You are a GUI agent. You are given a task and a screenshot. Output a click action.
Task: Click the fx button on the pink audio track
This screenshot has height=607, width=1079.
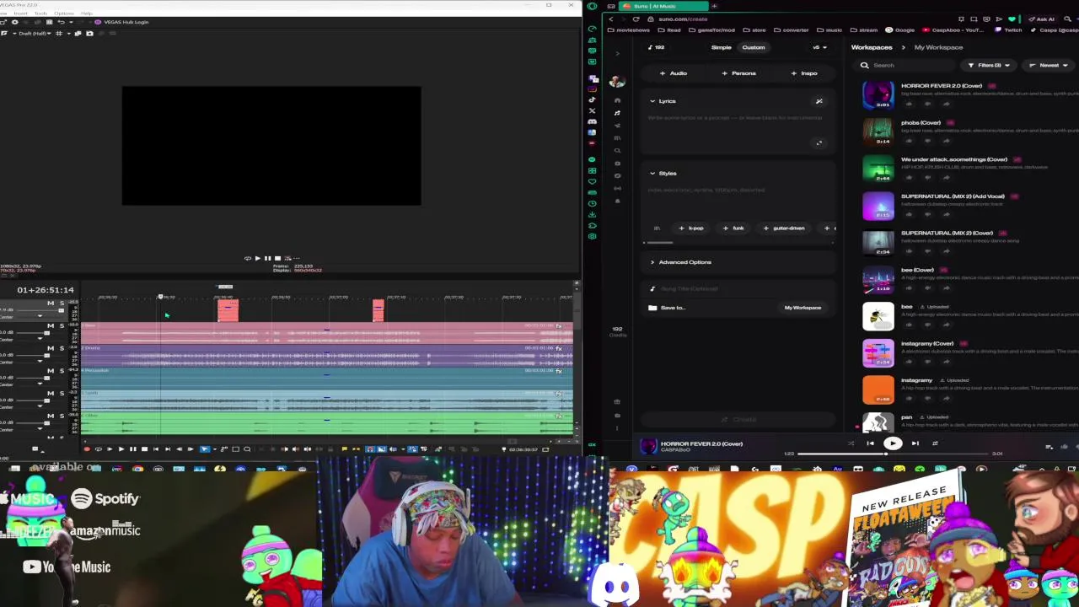(x=558, y=326)
